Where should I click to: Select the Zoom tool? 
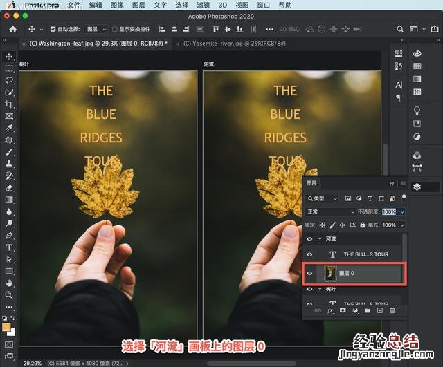pyautogui.click(x=9, y=295)
